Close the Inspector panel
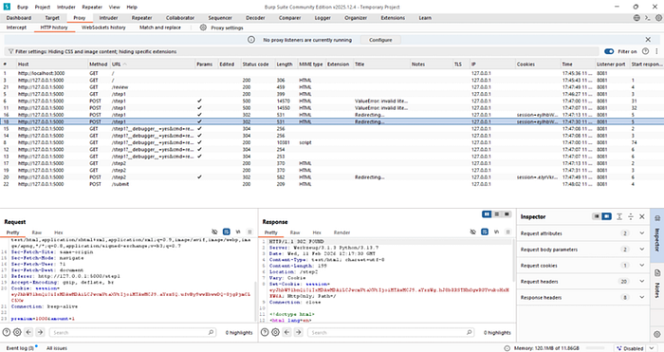664x352 pixels. point(642,216)
